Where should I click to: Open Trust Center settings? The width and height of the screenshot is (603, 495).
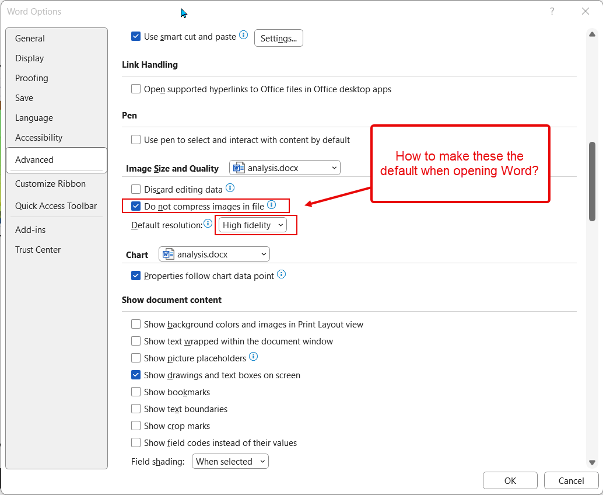57,250
